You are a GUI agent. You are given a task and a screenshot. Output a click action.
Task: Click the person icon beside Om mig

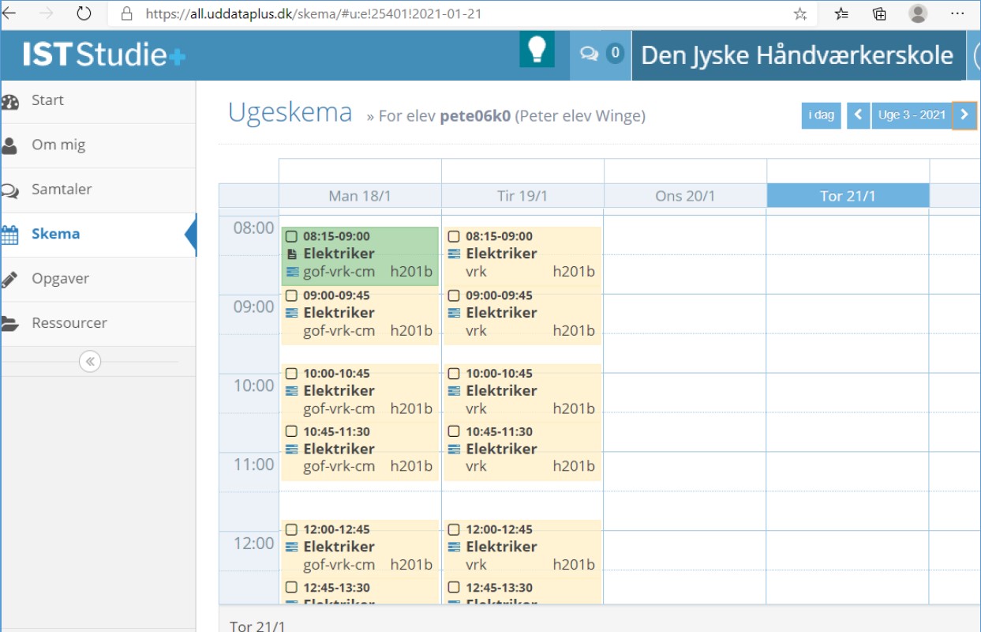[9, 146]
